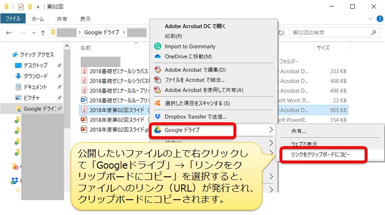Select the Word document sized 23 KB
Screen dimensions: 385x215
[119, 100]
